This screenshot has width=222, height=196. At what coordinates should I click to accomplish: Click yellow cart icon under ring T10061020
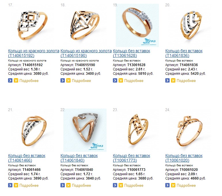pyautogui.click(x=173, y=185)
